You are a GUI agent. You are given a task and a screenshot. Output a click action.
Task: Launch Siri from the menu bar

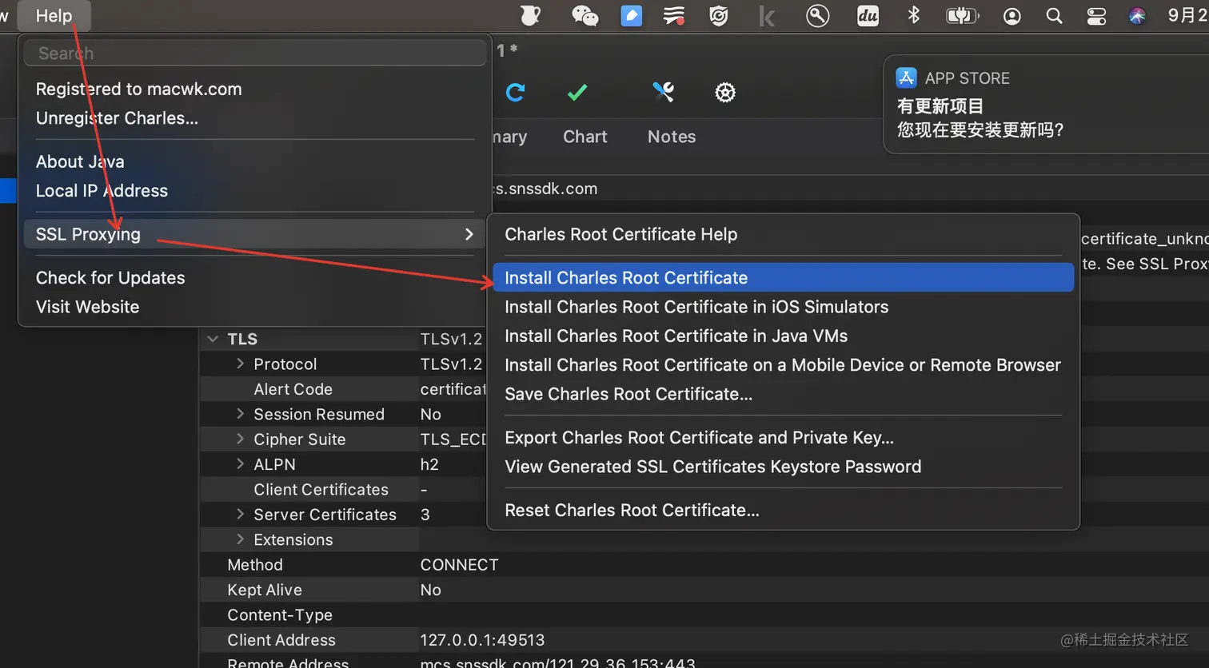[1137, 16]
